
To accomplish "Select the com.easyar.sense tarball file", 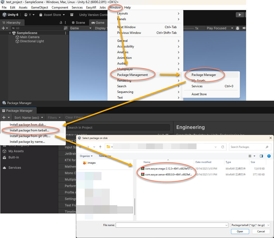I will point(168,174).
